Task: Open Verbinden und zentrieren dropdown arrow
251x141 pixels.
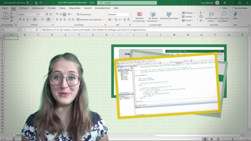Action: click(104, 20)
